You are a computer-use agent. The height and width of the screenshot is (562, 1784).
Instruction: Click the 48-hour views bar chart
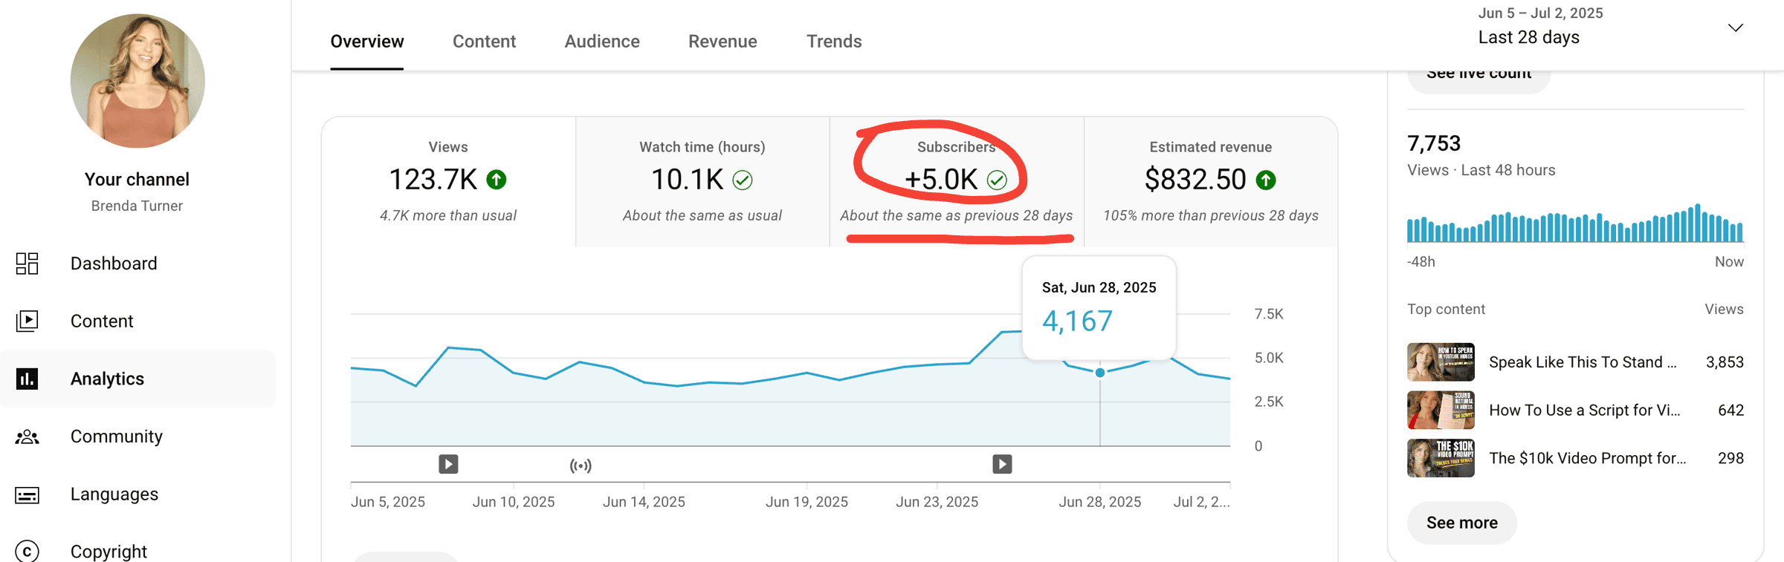click(1575, 223)
